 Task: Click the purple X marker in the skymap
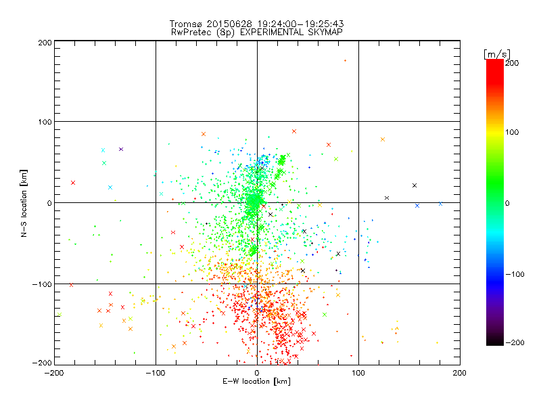[x=121, y=149]
